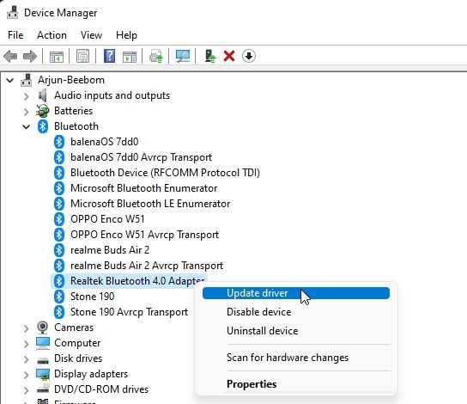Click Show/Hide Console Tree toolbar icon

[x=57, y=56]
